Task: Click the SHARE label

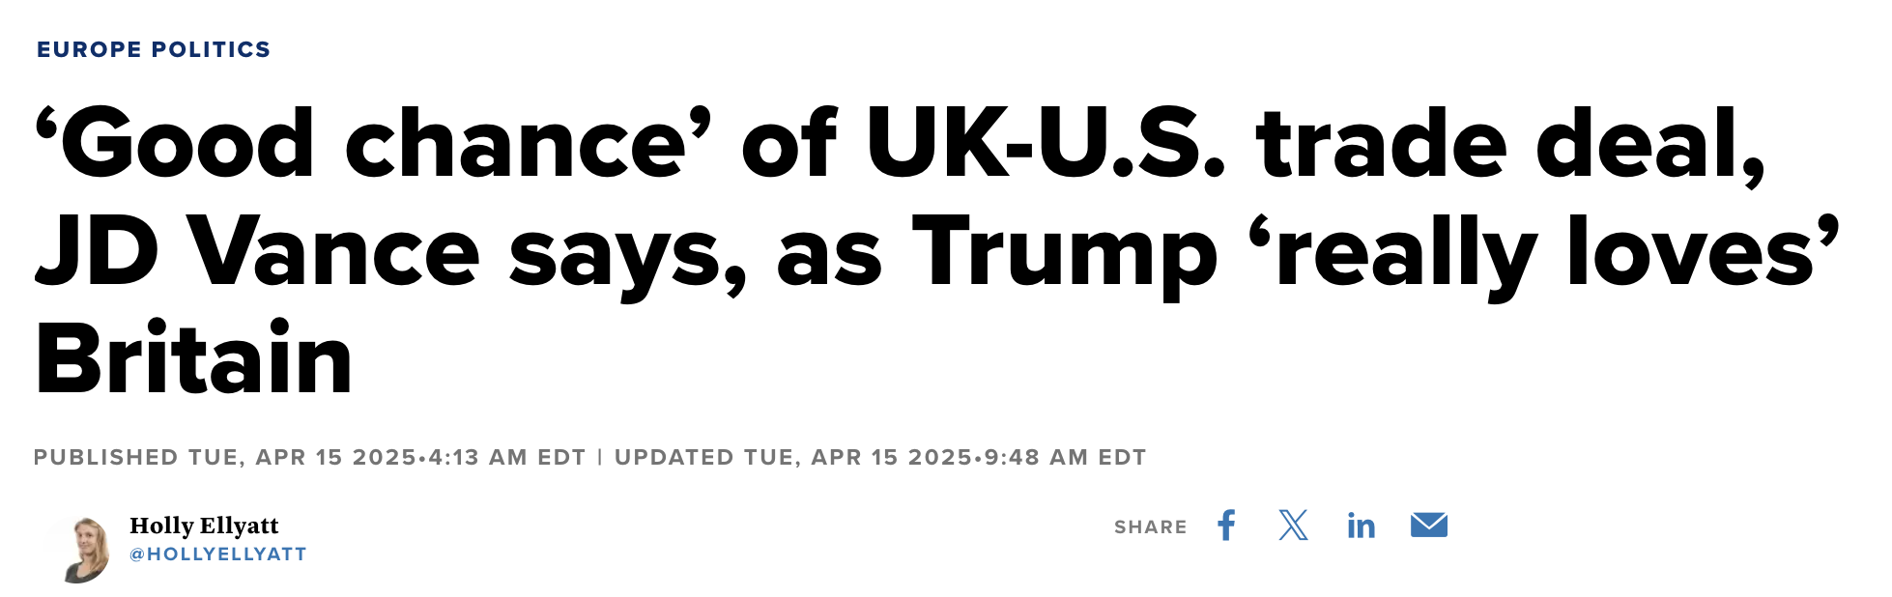Action: coord(1150,527)
